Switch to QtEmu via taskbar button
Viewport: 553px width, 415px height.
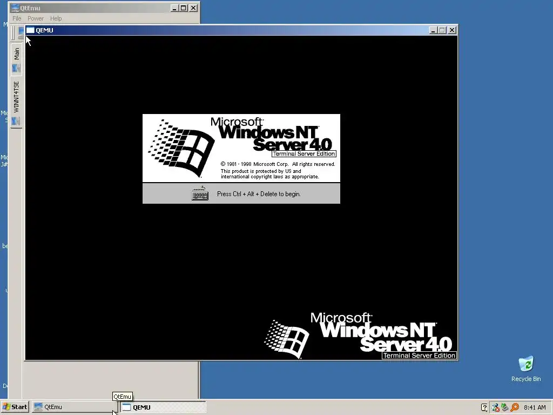pos(75,407)
